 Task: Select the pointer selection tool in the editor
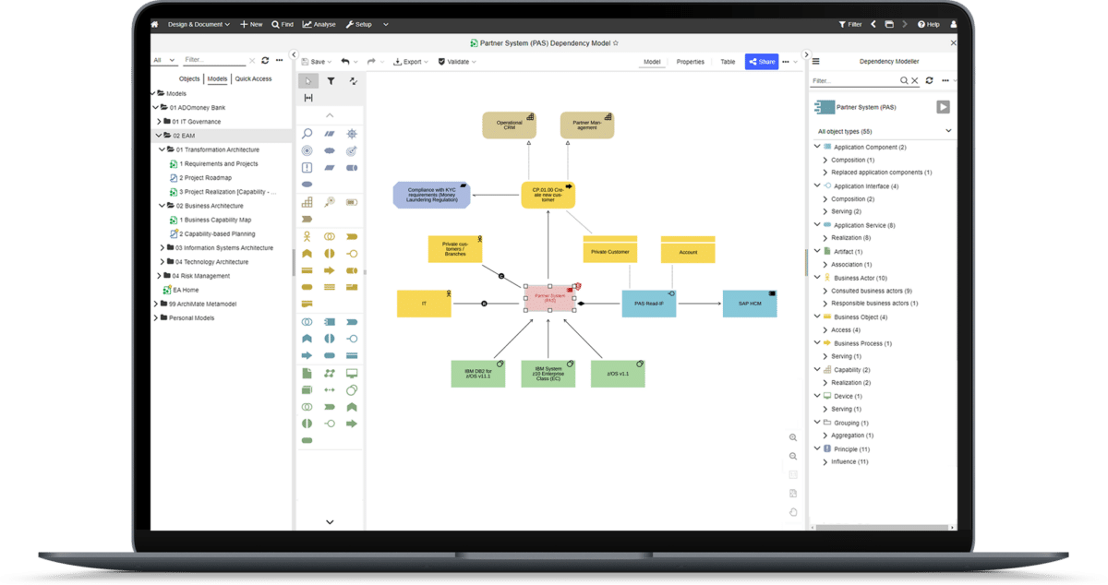pos(307,80)
